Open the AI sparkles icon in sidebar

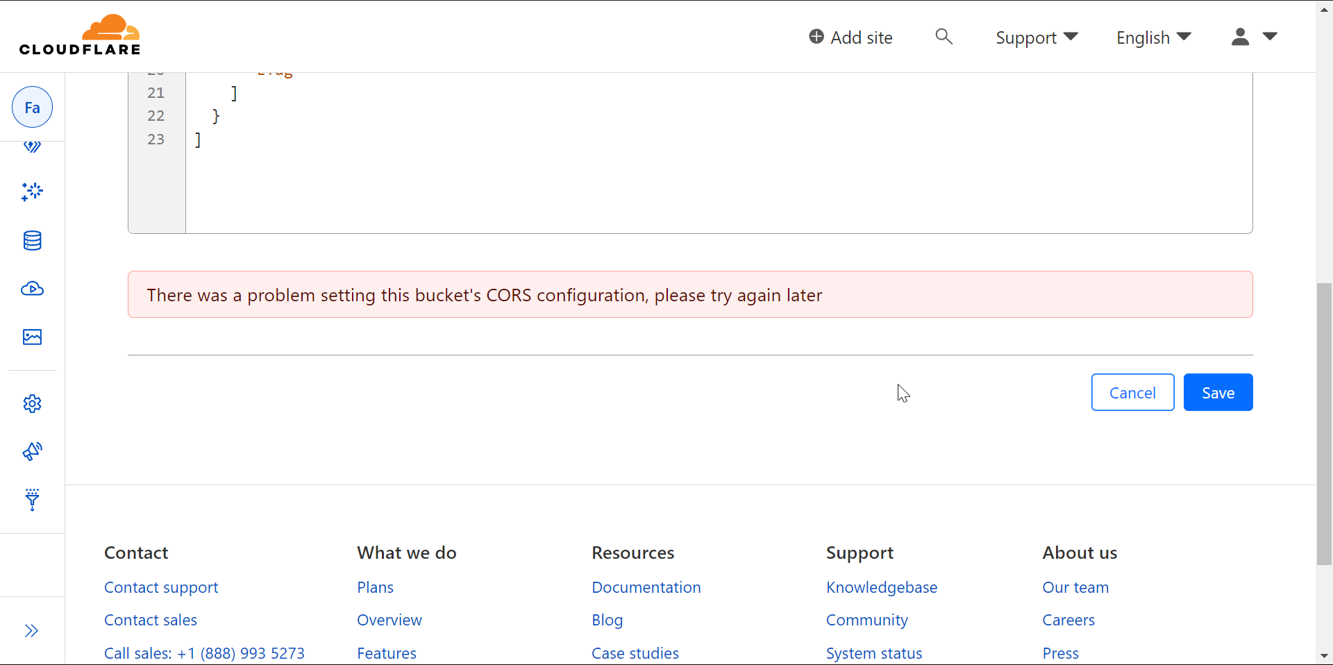32,192
